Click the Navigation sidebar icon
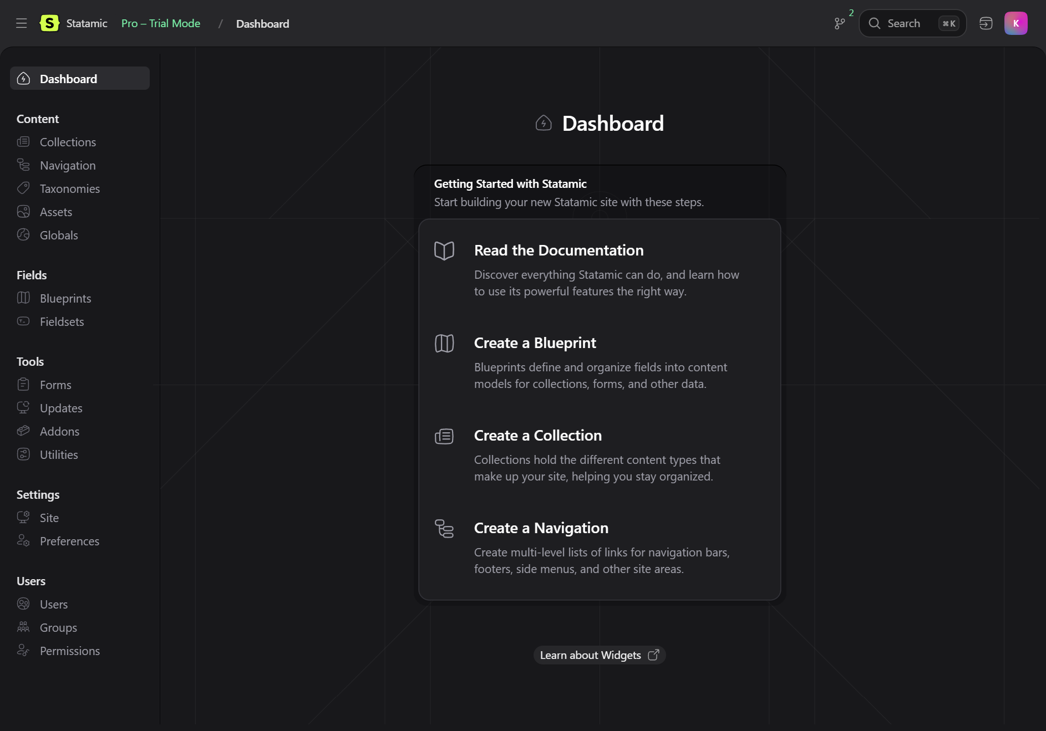This screenshot has height=731, width=1046. tap(23, 165)
